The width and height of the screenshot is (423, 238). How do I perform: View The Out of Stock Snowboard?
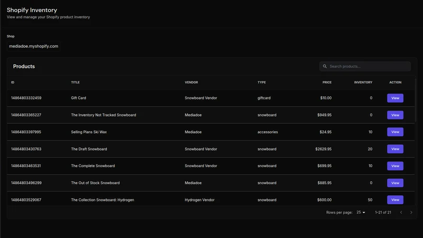click(x=395, y=183)
